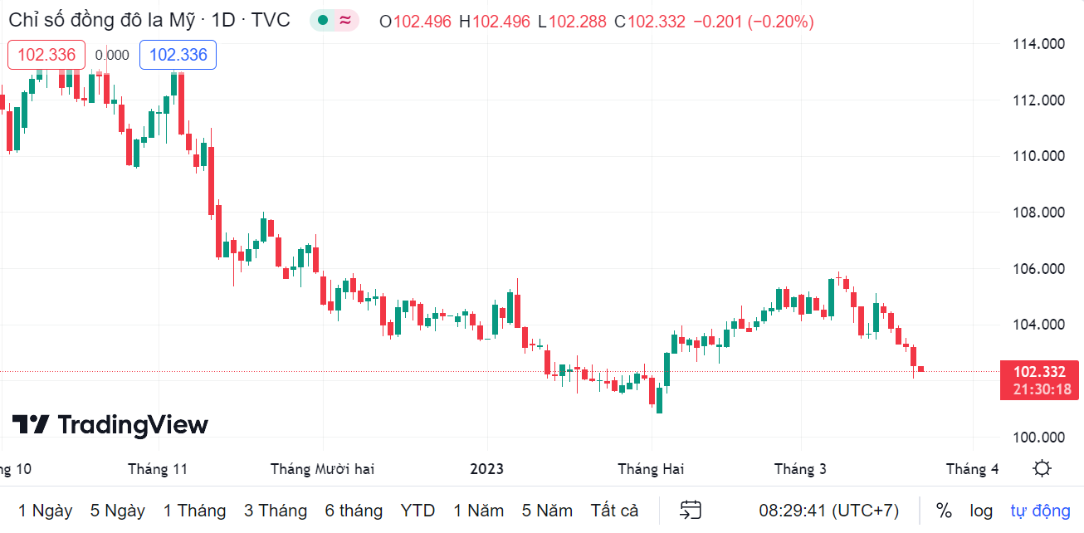Switch to the "5 Năm" range
The height and width of the screenshot is (533, 1084).
(x=547, y=510)
